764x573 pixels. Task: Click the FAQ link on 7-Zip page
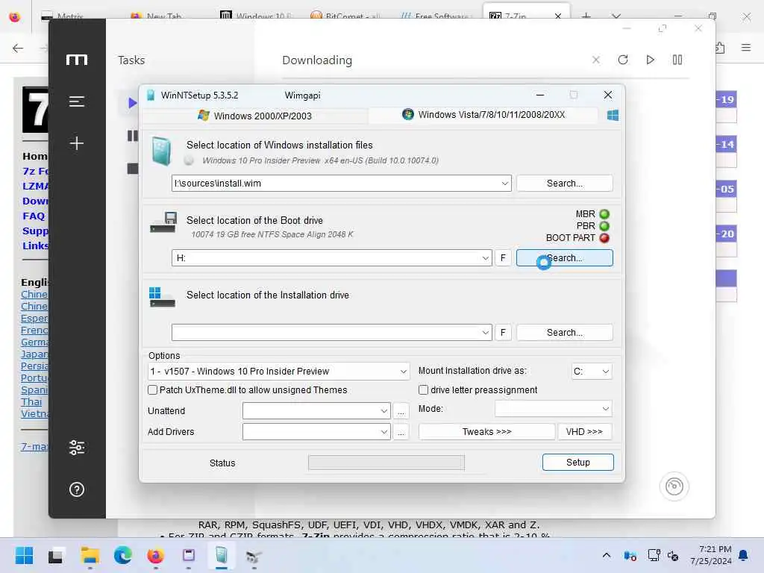pos(34,216)
